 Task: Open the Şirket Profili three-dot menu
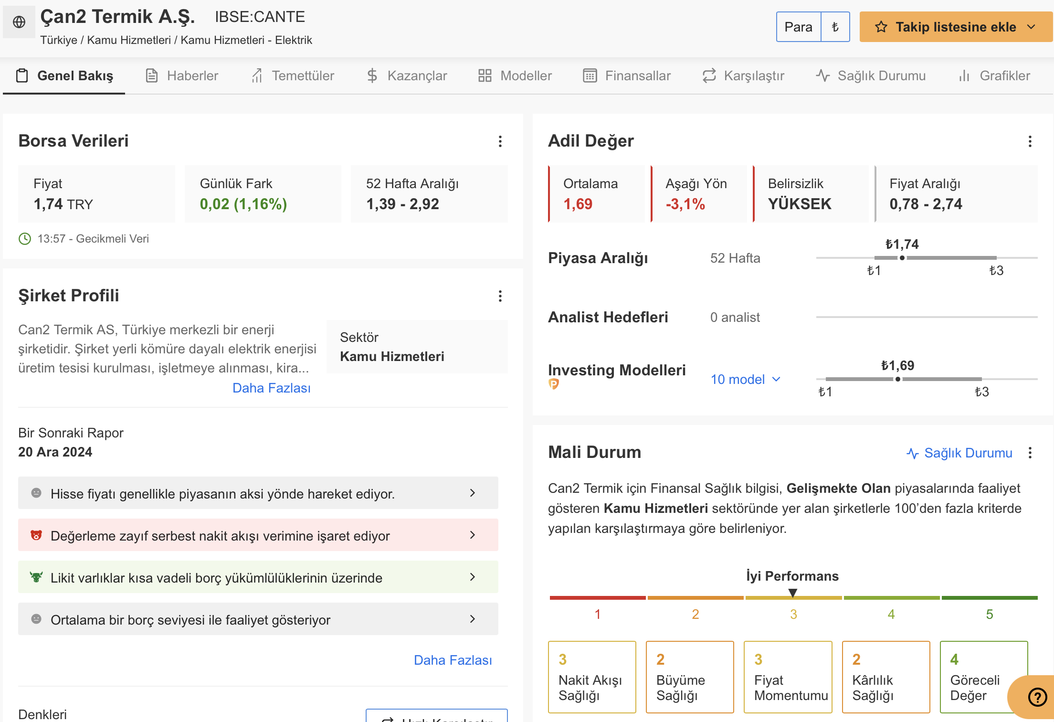click(x=500, y=296)
